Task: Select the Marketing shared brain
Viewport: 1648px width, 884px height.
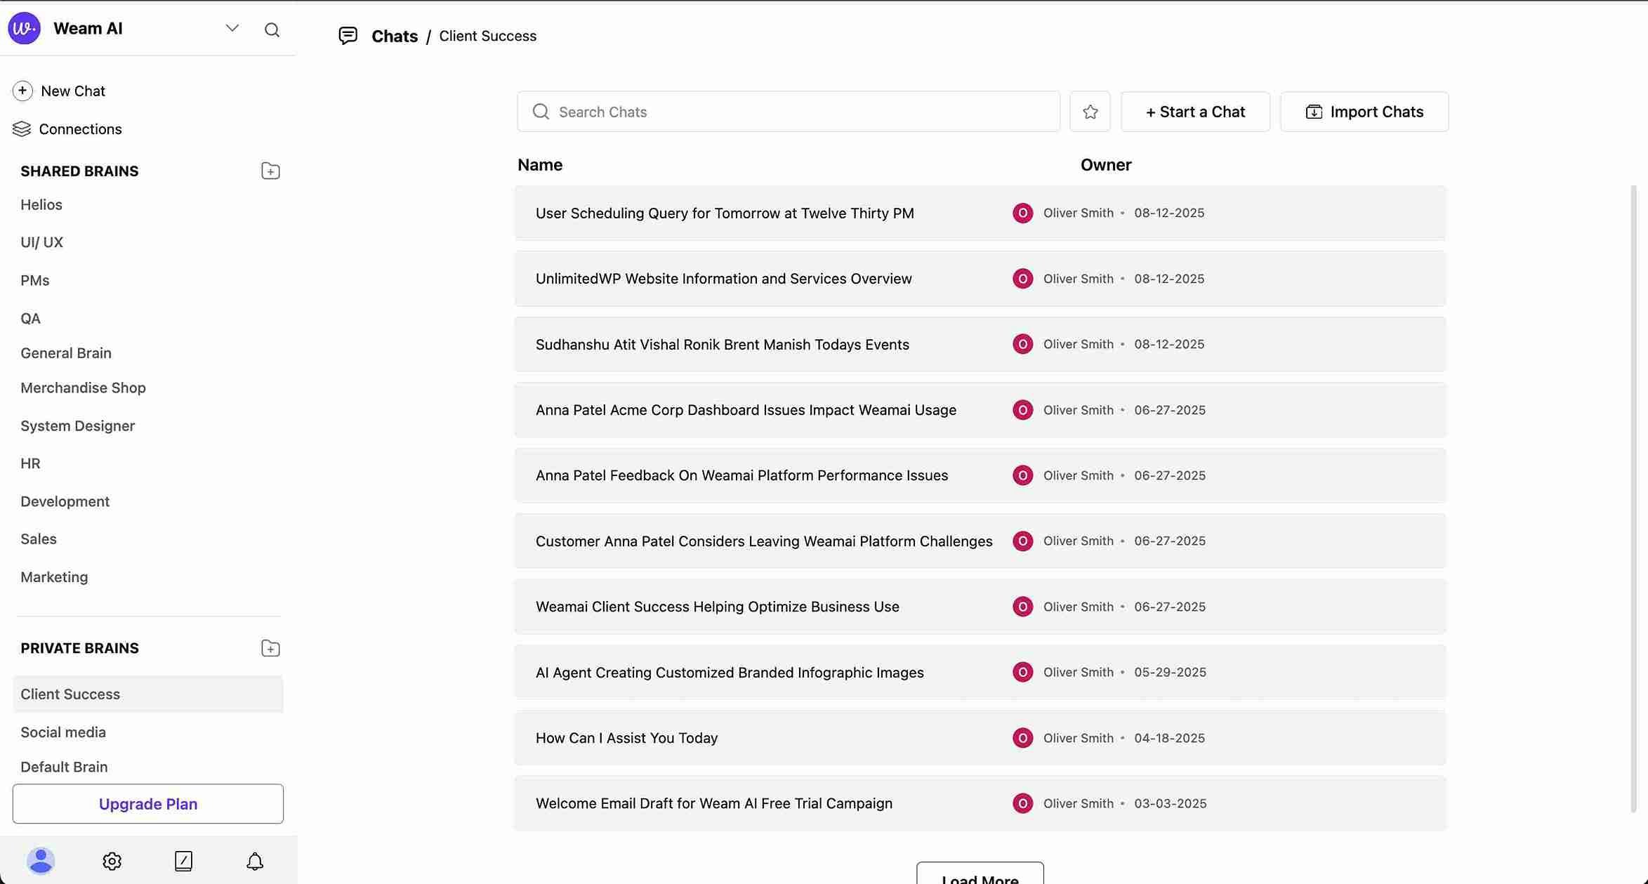Action: (54, 577)
